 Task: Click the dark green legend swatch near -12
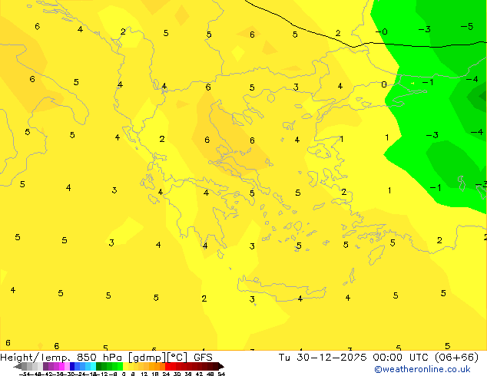pos(99,366)
